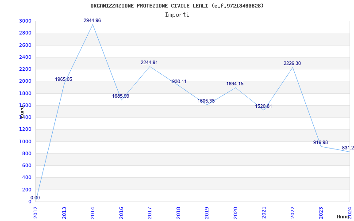
Task: Select the 2016 x-axis label
Action: click(121, 213)
